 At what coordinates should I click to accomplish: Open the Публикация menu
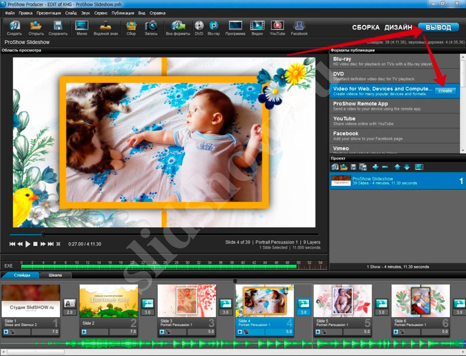pyautogui.click(x=123, y=13)
